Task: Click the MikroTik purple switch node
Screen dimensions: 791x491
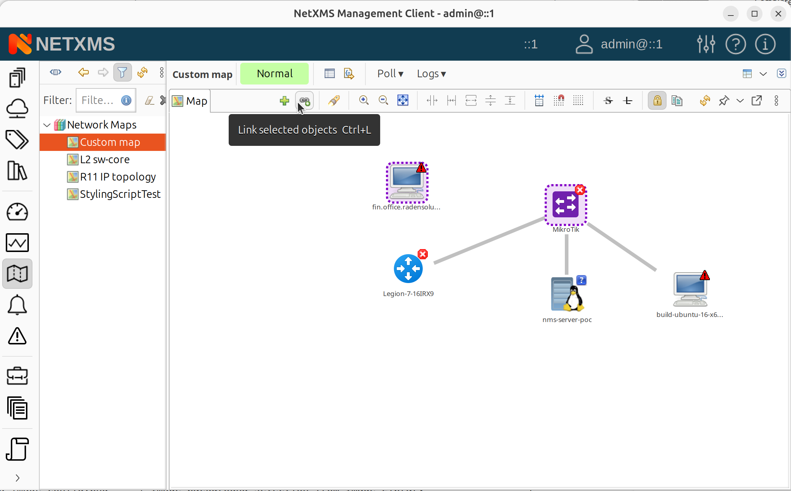Action: 566,205
